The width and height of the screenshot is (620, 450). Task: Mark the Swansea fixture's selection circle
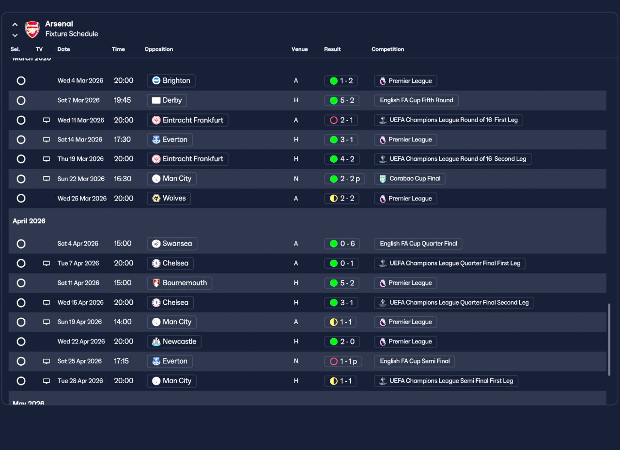point(21,244)
